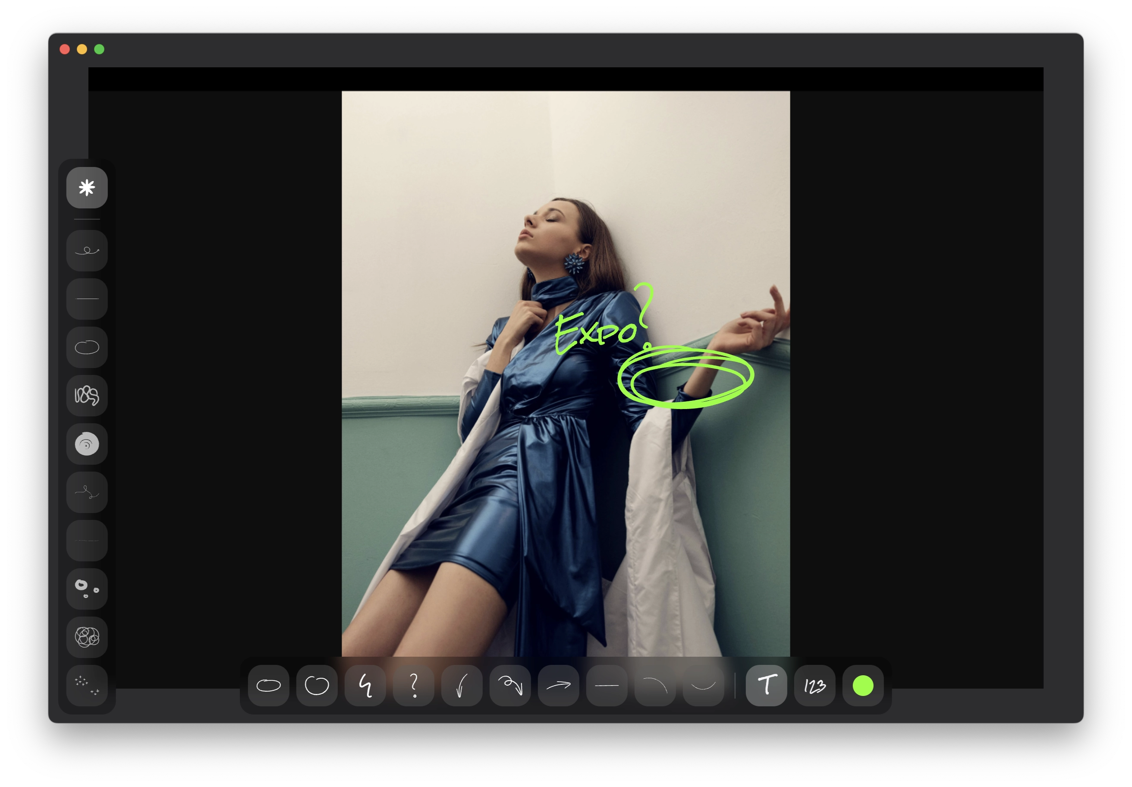Choose the looping curl stroke brush
Image resolution: width=1132 pixels, height=787 pixels.
click(87, 251)
